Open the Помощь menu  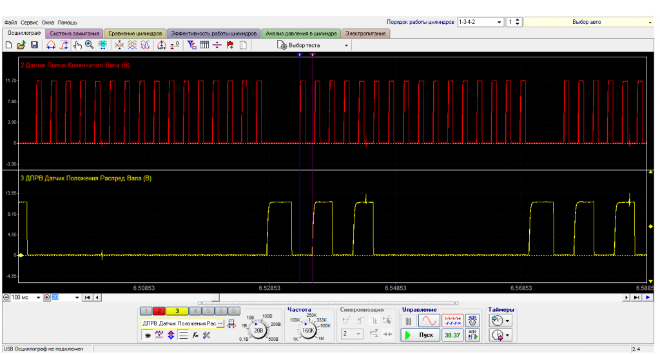pyautogui.click(x=67, y=23)
